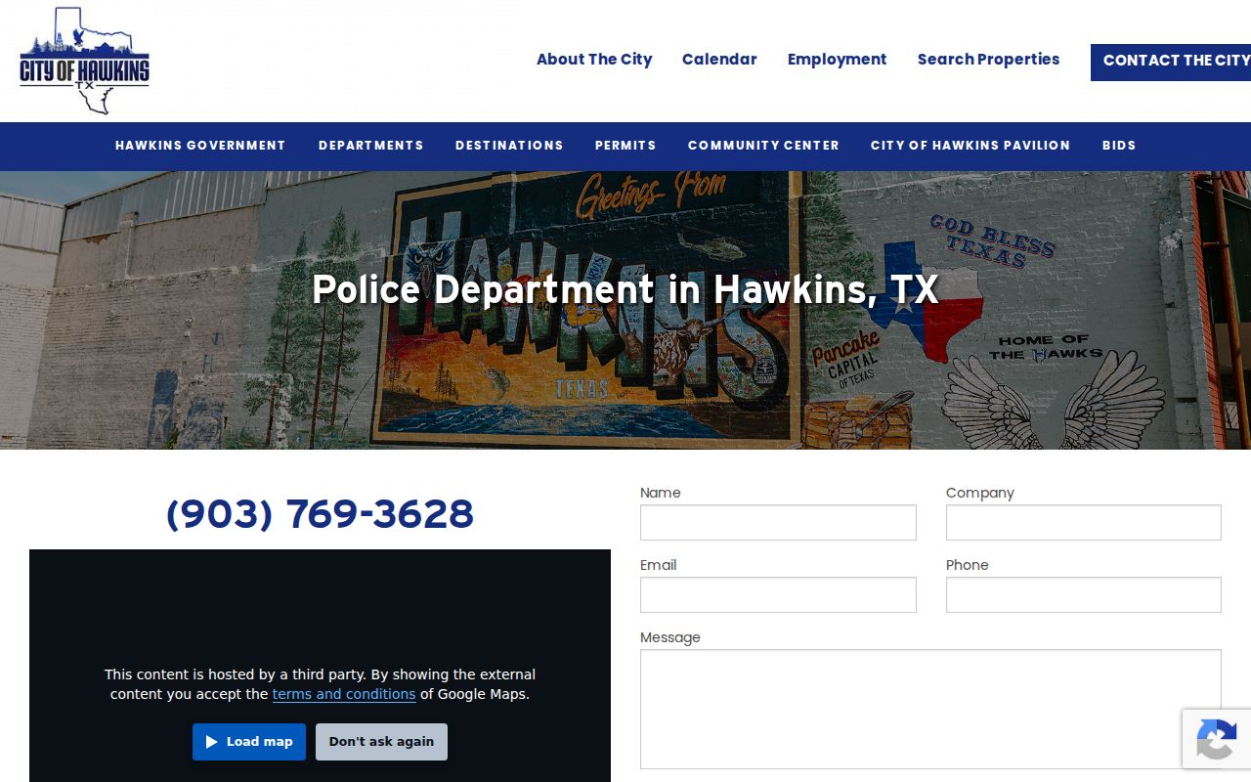Focus the Email input field
Image resolution: width=1251 pixels, height=782 pixels.
pyautogui.click(x=778, y=595)
